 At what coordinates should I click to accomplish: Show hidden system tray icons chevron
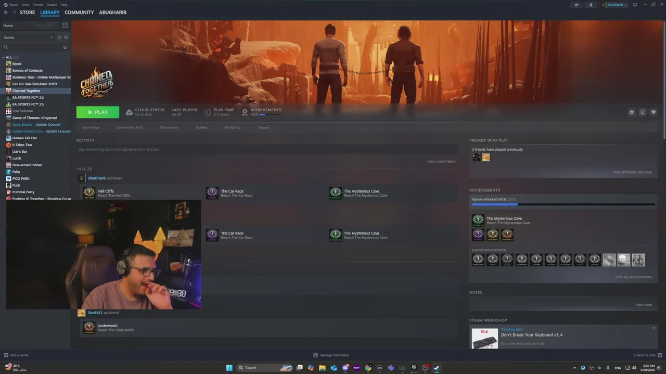[x=575, y=368]
